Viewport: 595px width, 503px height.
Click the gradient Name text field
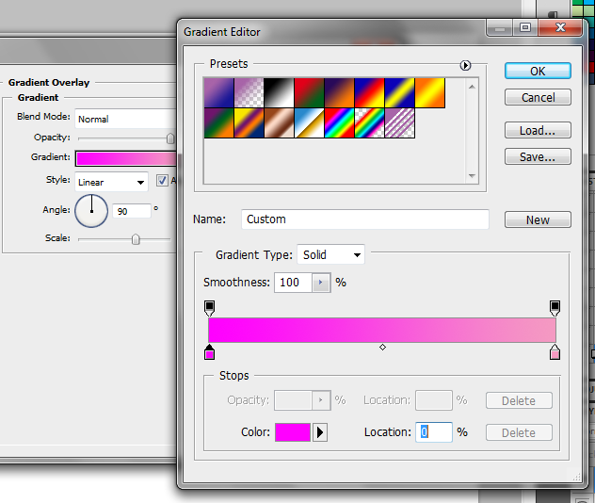click(364, 219)
